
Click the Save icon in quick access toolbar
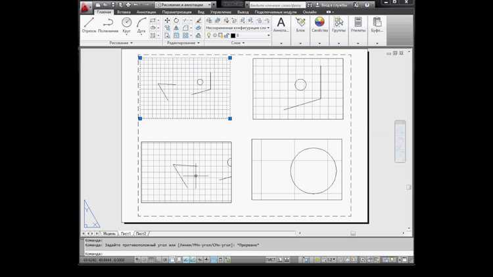coord(113,5)
